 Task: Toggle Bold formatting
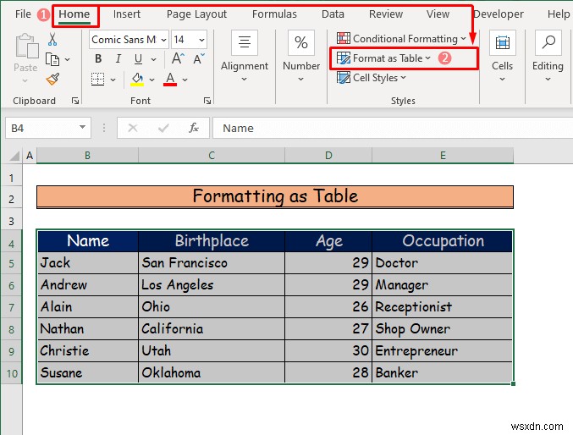point(98,59)
